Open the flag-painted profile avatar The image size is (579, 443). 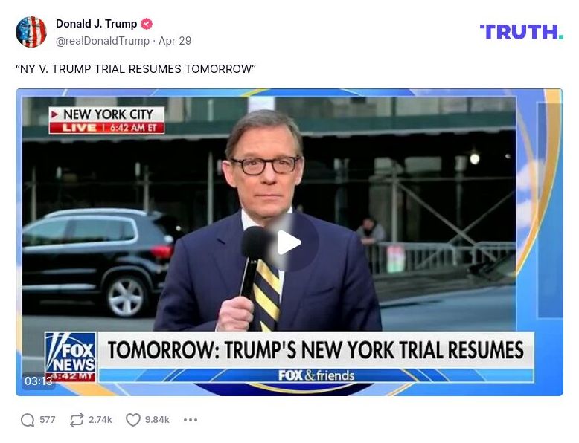31,32
